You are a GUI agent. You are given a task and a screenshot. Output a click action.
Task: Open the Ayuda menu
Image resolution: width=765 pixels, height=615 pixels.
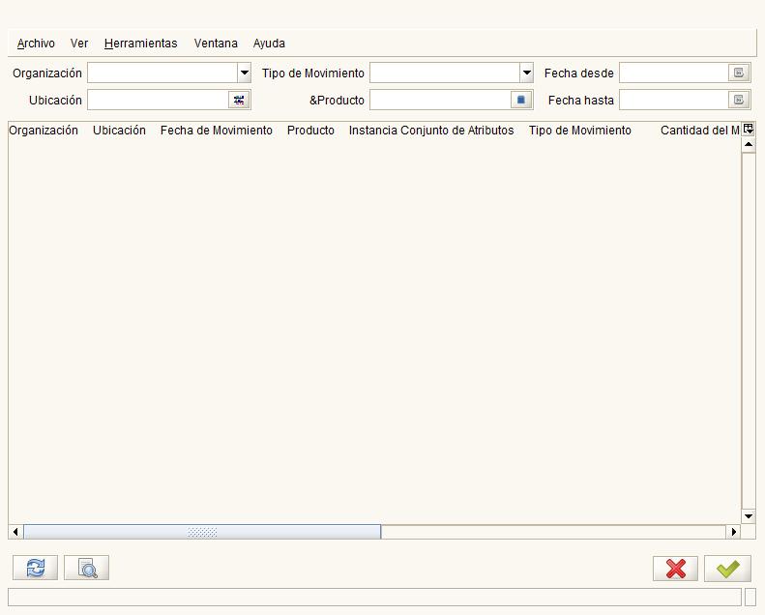pyautogui.click(x=269, y=44)
